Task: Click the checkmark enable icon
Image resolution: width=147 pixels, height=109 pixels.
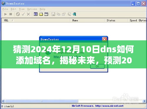Action: click(23, 14)
